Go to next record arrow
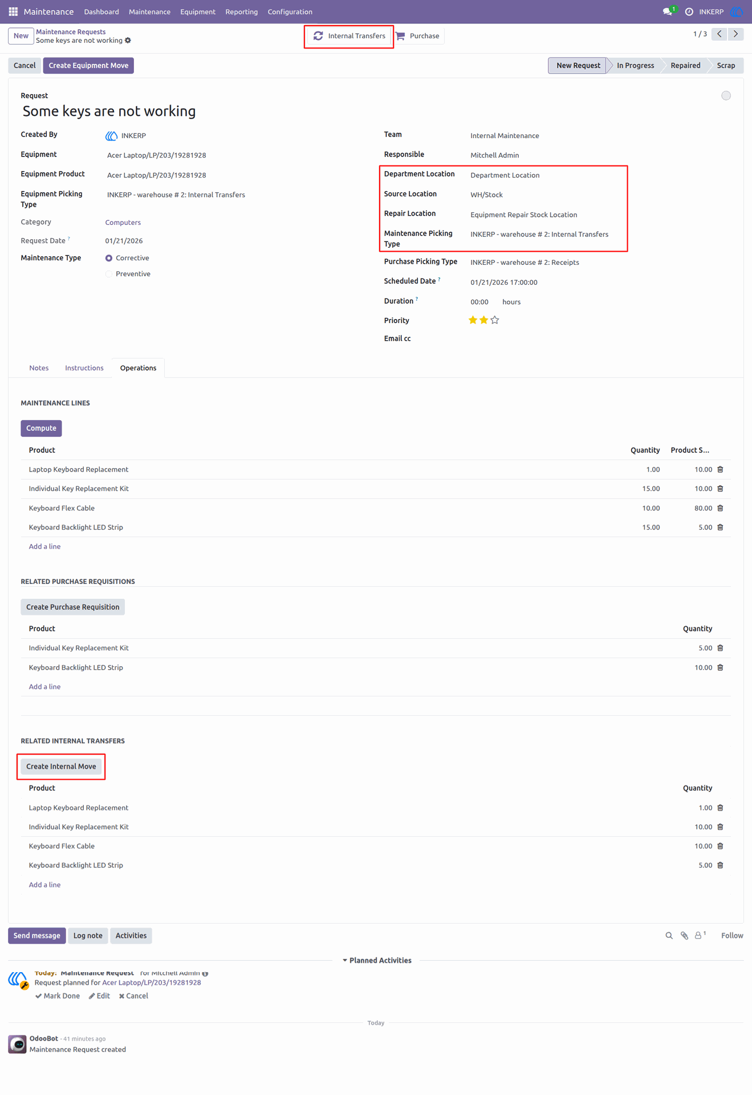Screen dimensions: 752x1096 point(736,34)
